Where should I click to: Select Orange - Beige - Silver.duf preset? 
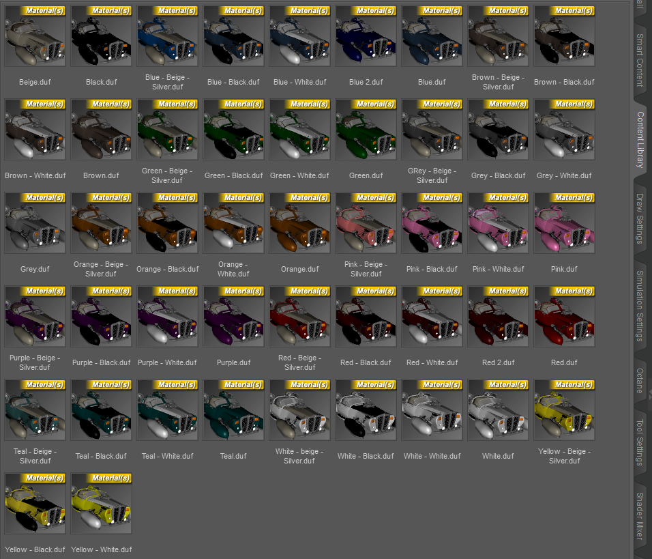101,223
